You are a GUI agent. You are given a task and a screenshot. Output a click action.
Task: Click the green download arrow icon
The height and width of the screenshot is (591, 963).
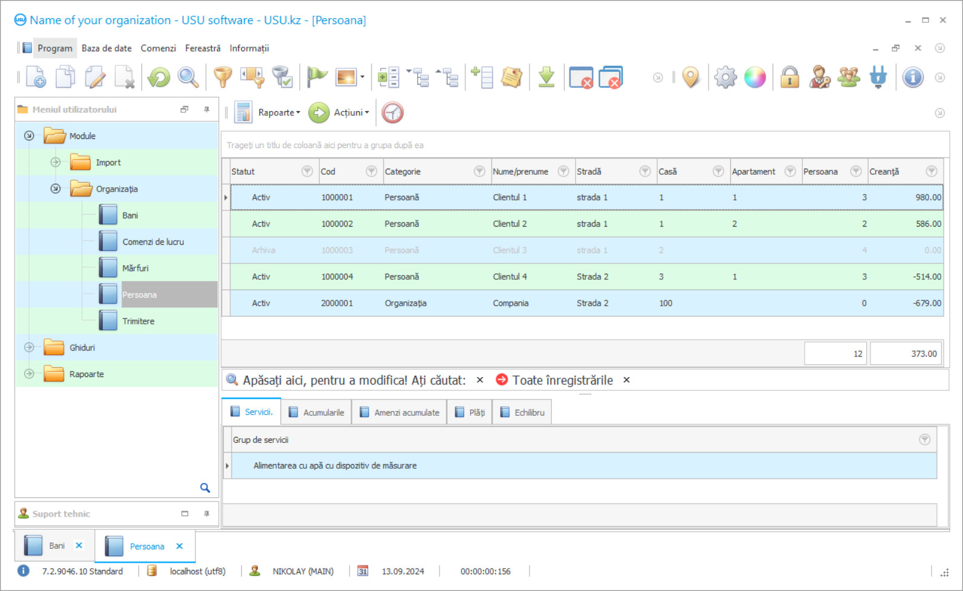(x=546, y=77)
